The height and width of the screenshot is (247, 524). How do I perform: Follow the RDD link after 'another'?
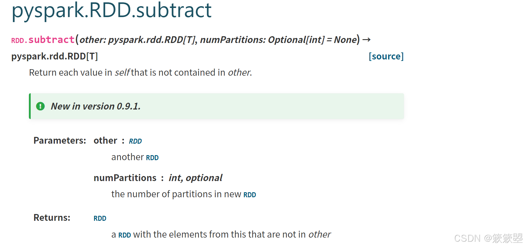152,158
